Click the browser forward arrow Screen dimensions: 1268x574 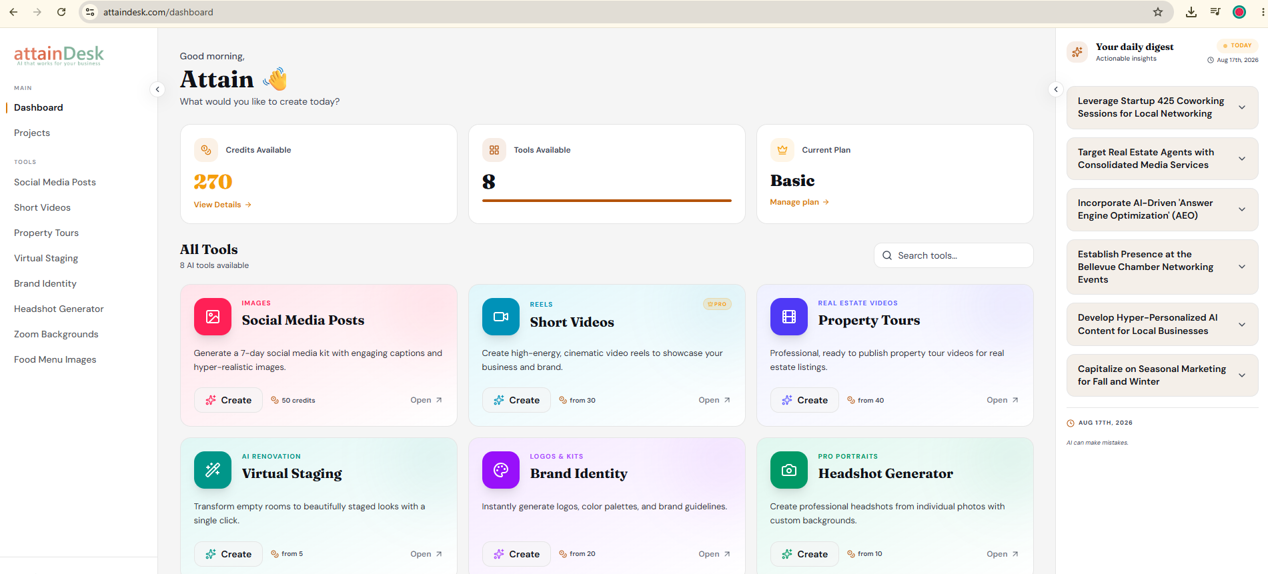[37, 12]
